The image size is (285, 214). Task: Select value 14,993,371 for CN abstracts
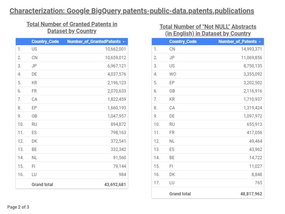click(x=252, y=49)
